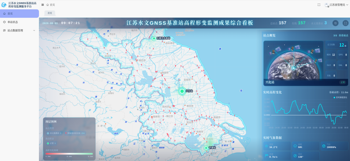Click the sun icon on the temperature card
Viewport: 350px width, 161px height.
tap(266, 146)
